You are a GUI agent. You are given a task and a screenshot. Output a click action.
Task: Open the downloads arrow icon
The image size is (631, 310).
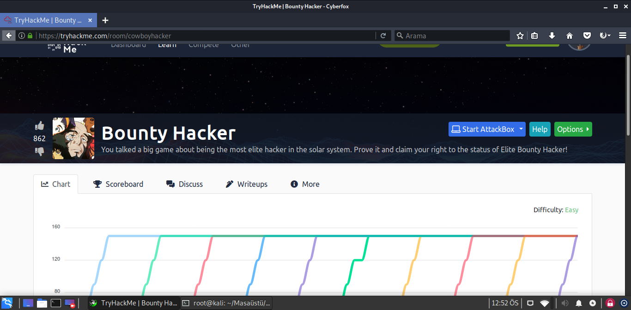coord(552,36)
